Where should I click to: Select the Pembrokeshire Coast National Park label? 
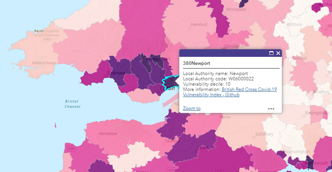tap(47, 35)
